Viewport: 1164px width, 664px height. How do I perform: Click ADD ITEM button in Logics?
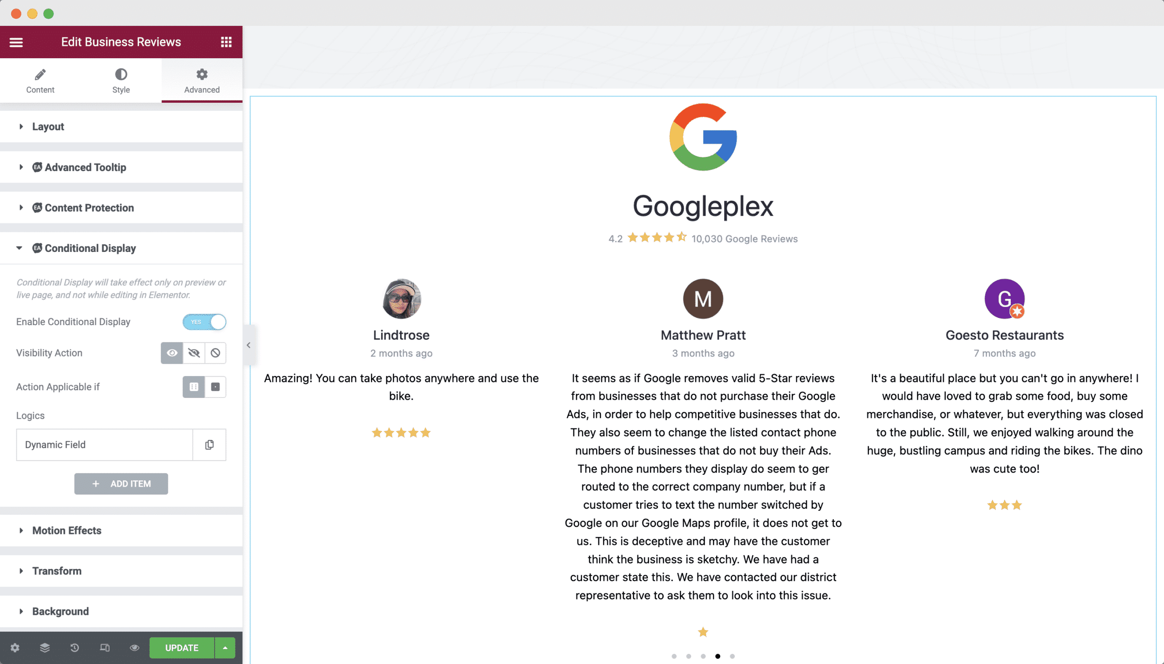121,483
